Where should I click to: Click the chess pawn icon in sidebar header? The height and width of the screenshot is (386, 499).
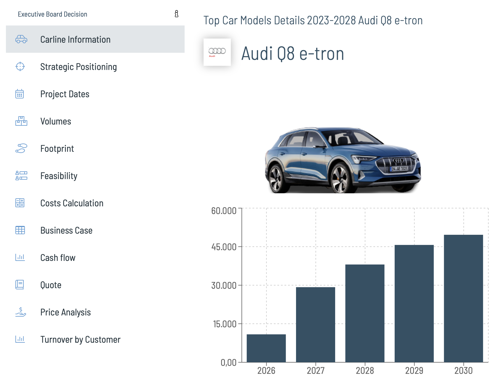pos(177,14)
